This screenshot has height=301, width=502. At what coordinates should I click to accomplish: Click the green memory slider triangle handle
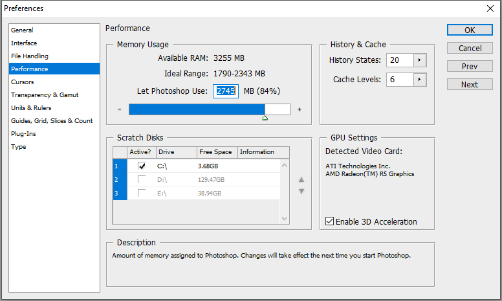pos(265,118)
